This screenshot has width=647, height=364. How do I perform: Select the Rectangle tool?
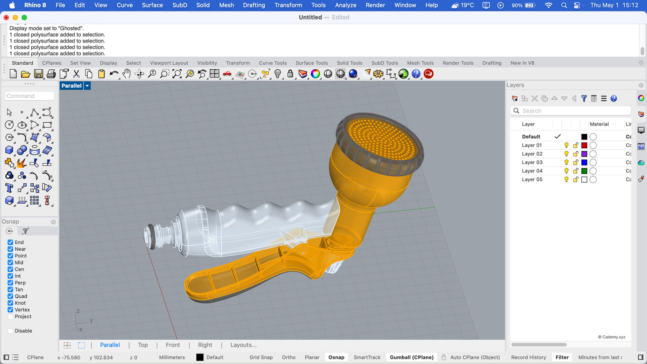coord(47,125)
